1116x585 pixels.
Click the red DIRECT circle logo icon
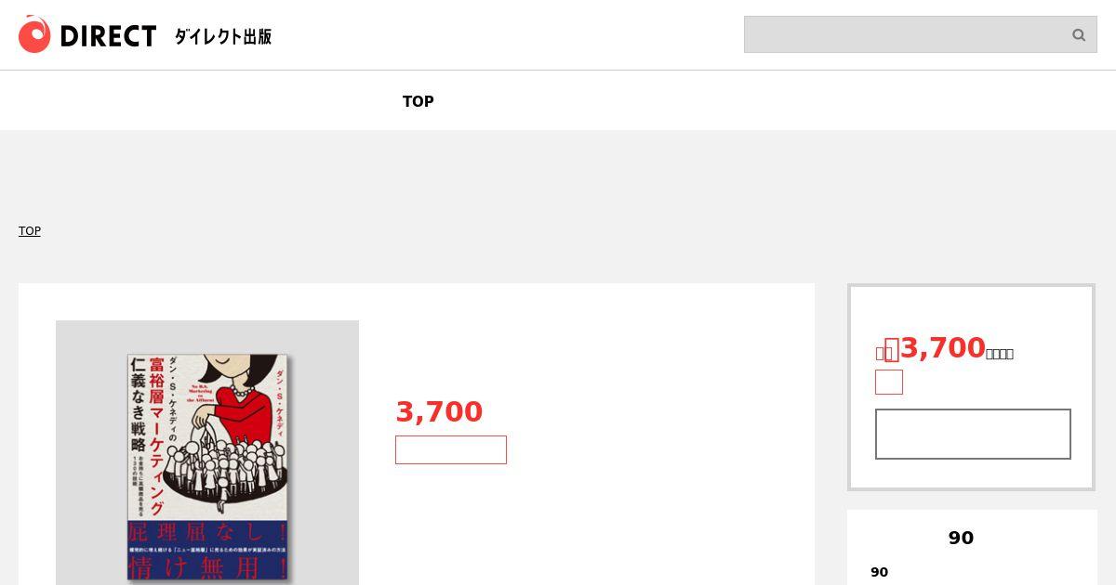pyautogui.click(x=34, y=35)
